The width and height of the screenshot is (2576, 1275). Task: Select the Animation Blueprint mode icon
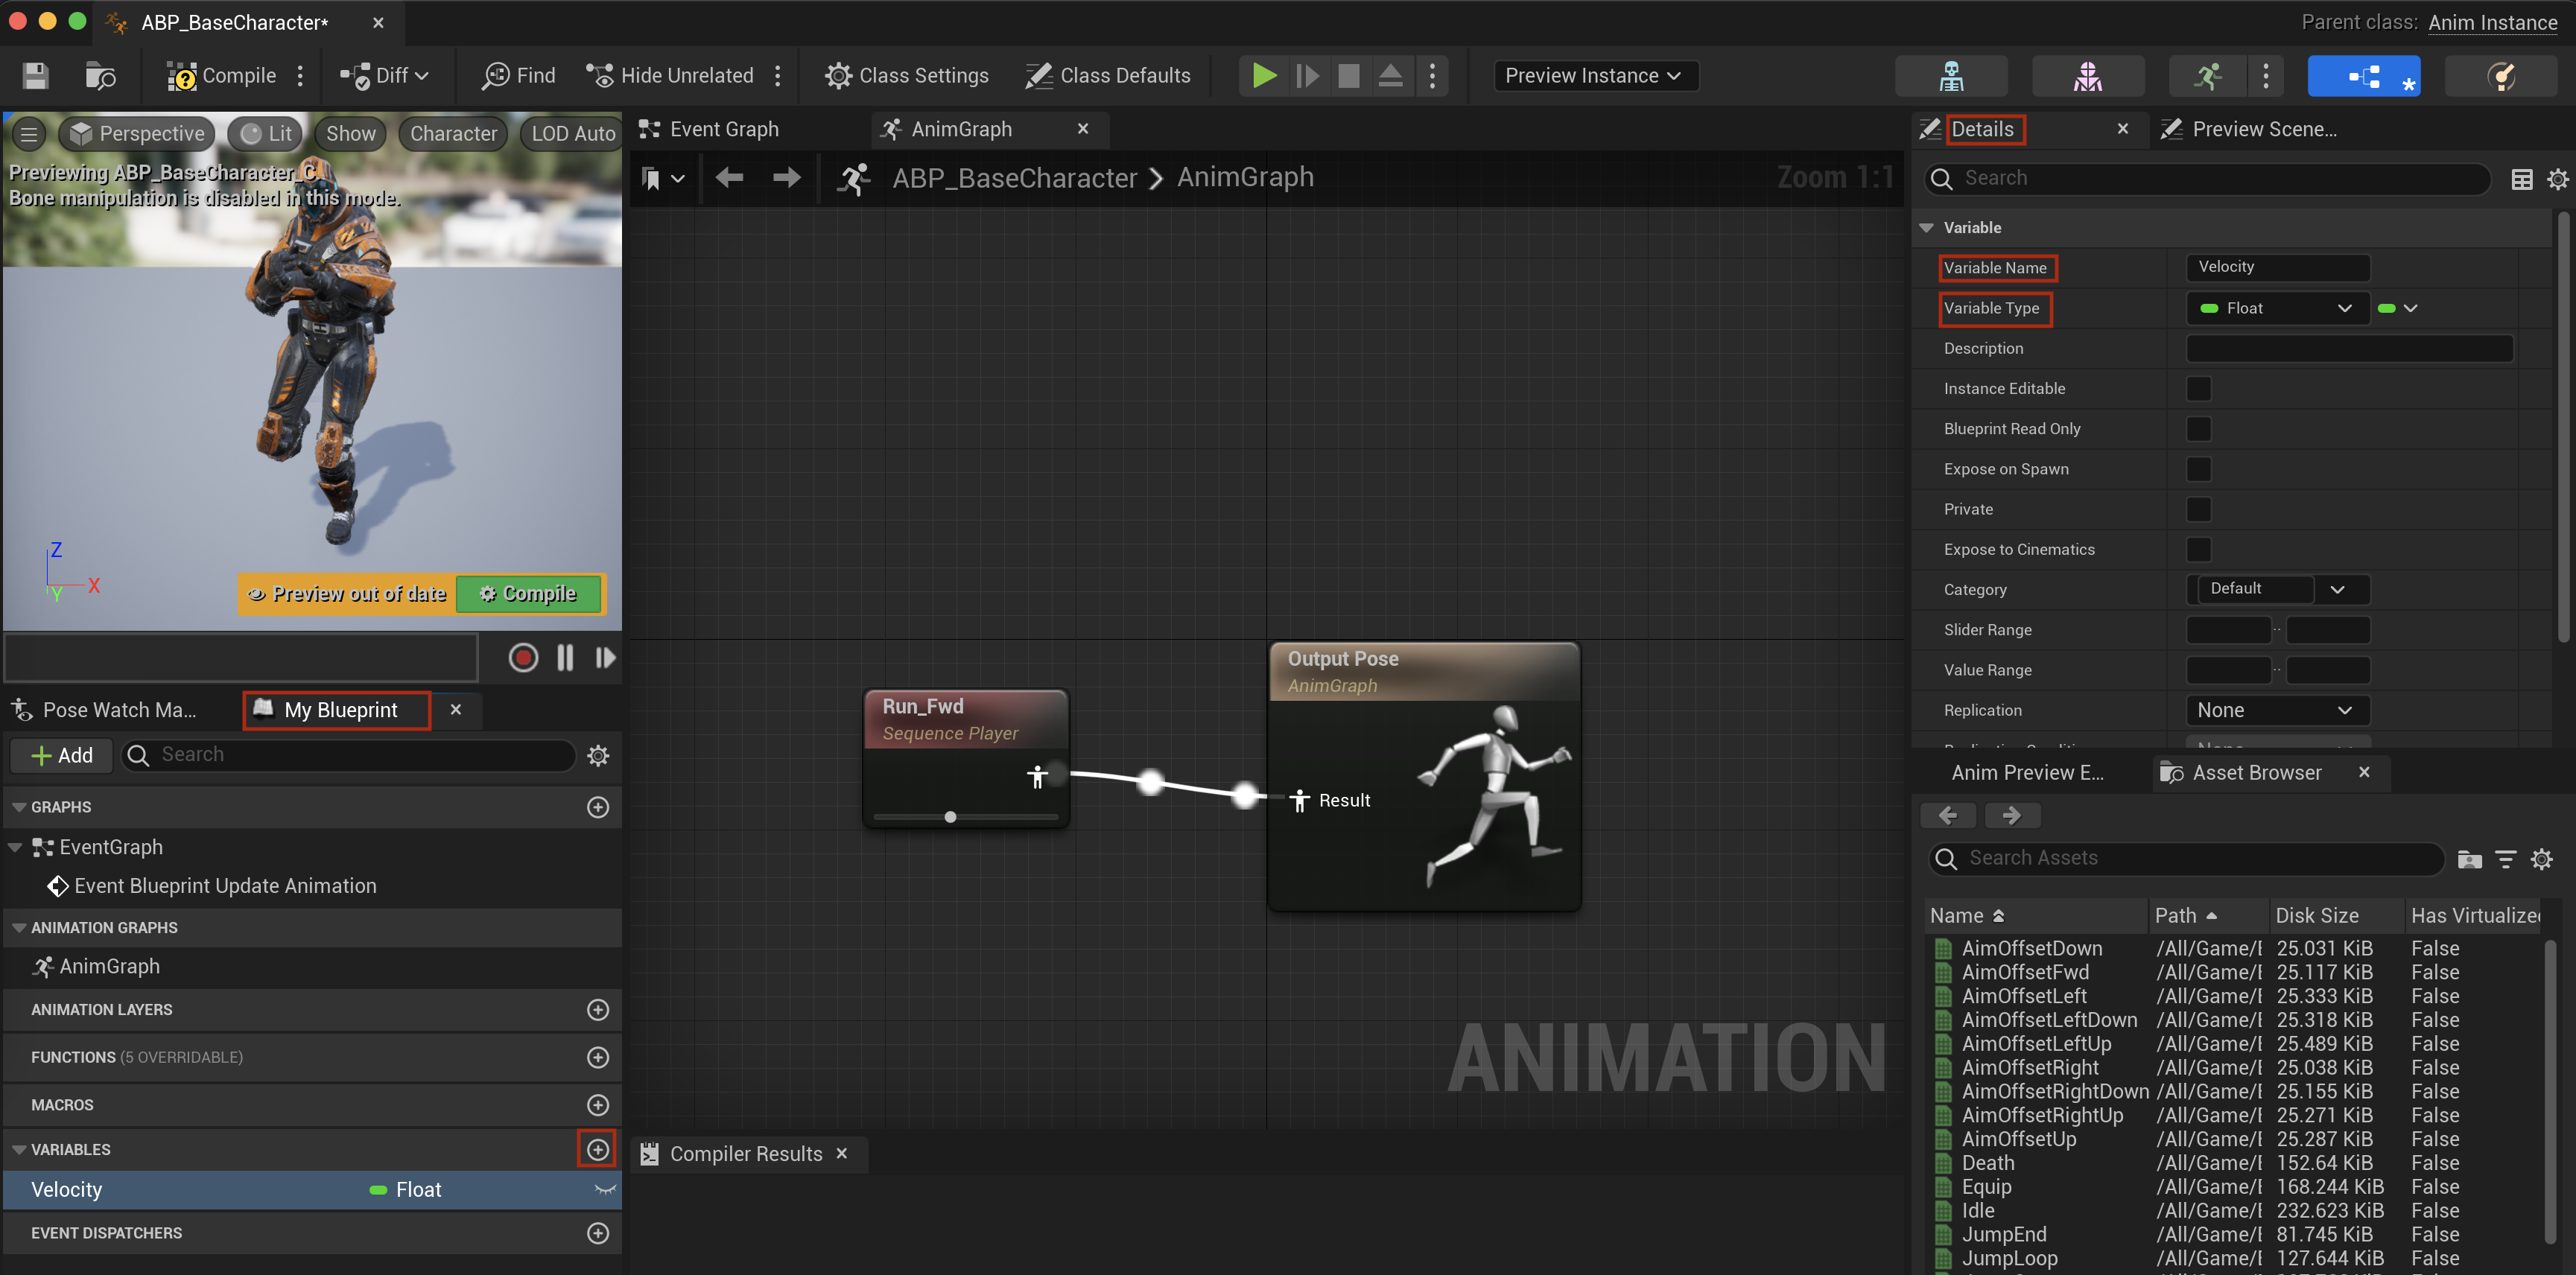[2364, 76]
